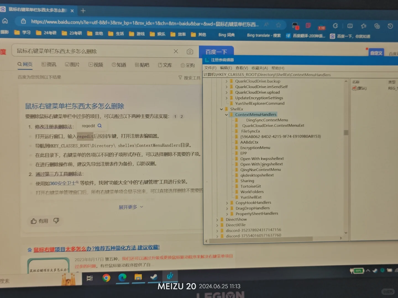View site info via the address bar lock icon
This screenshot has width=398, height=298.
(x=23, y=21)
